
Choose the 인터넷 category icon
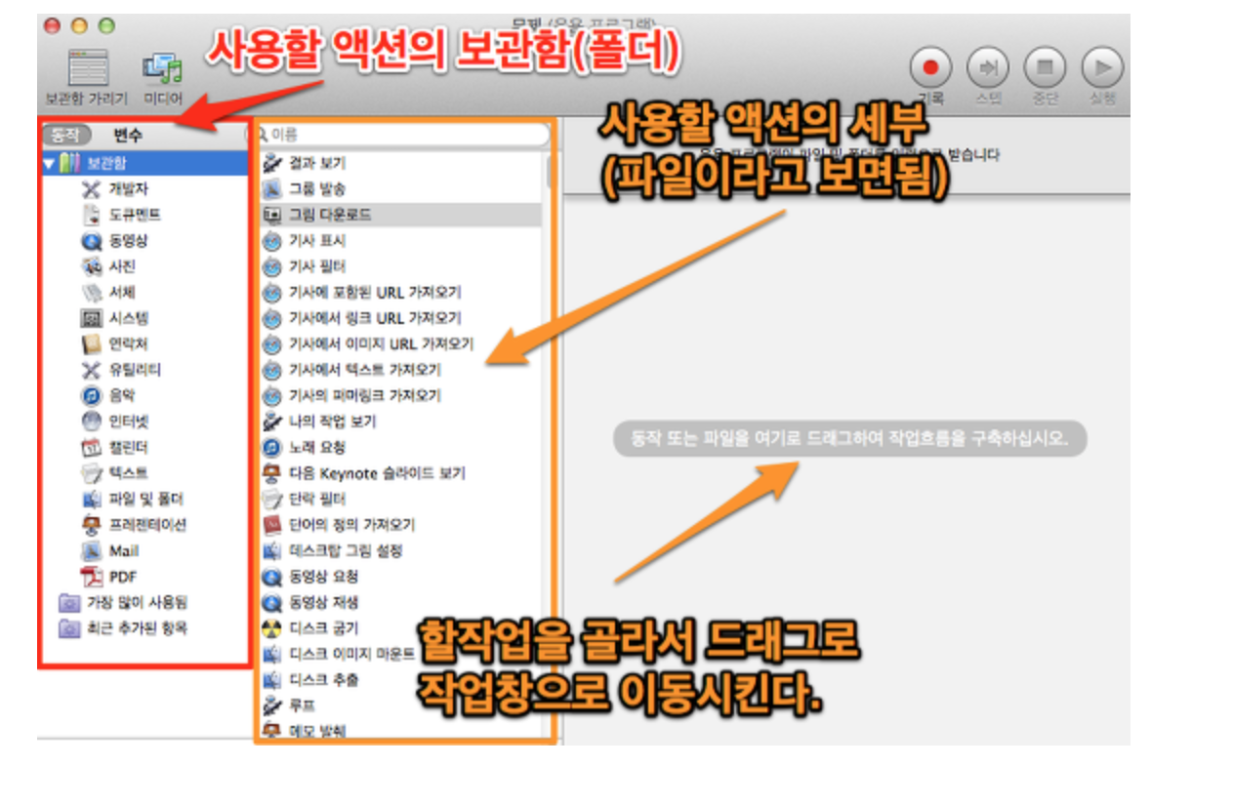pyautogui.click(x=92, y=422)
